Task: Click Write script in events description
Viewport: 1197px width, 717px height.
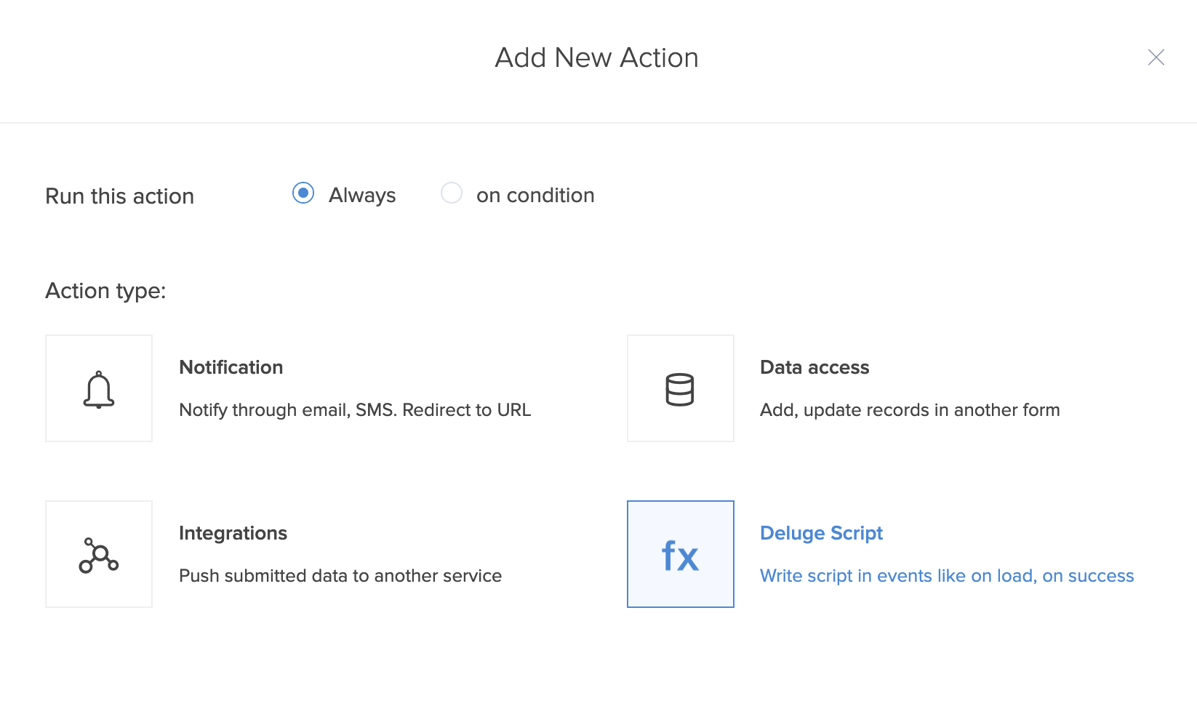Action: [947, 576]
